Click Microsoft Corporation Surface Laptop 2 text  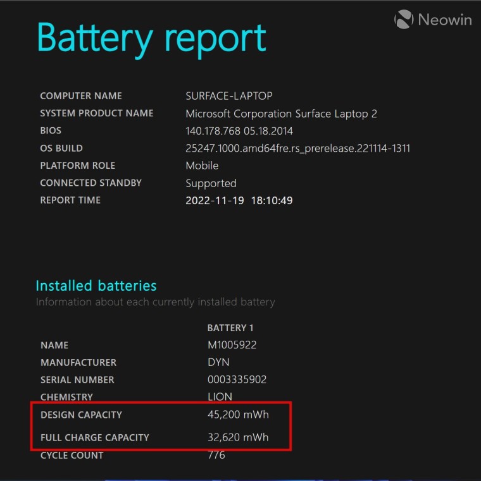pyautogui.click(x=282, y=114)
